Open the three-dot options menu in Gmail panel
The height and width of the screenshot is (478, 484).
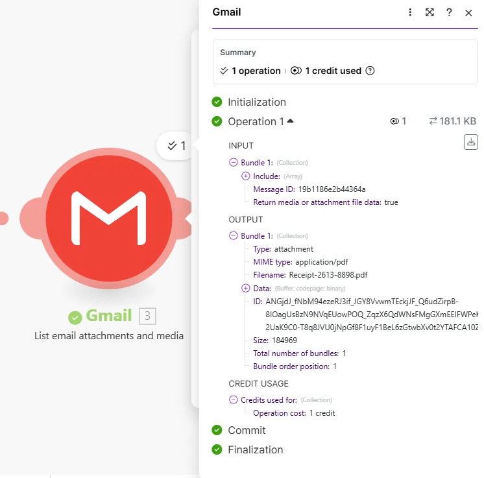coord(410,12)
